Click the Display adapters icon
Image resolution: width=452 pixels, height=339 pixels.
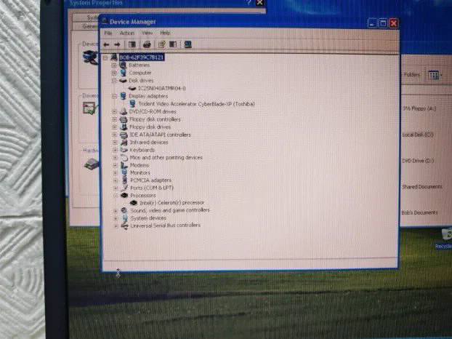(x=123, y=96)
